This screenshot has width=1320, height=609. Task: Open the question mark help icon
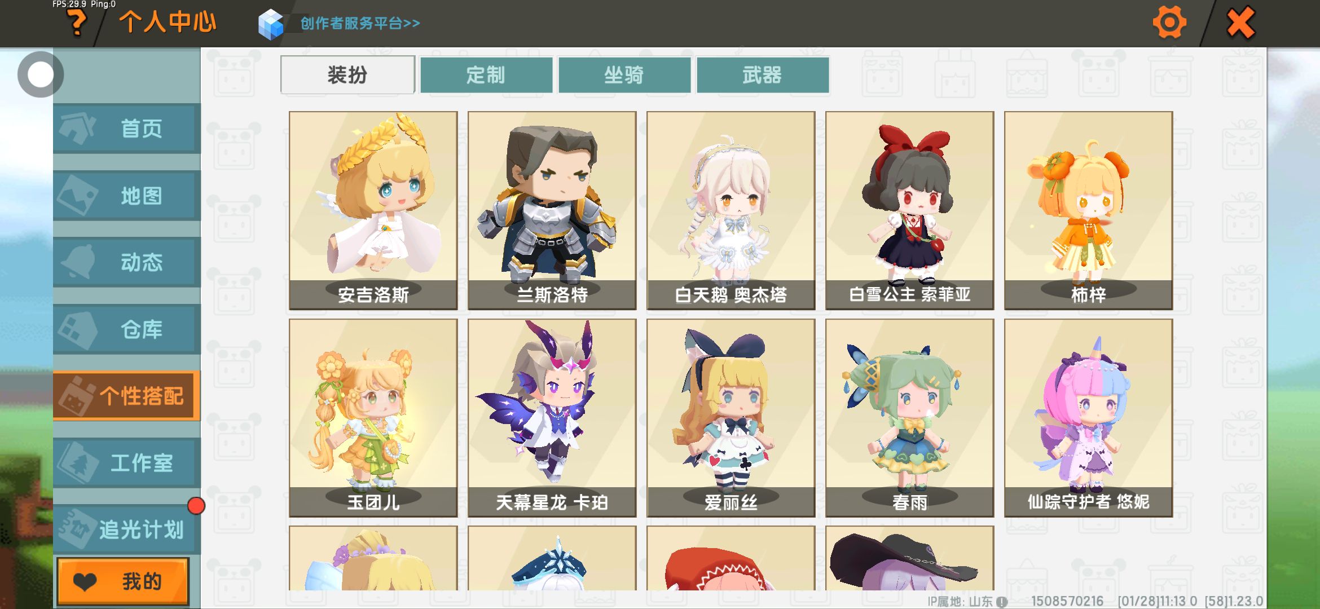pyautogui.click(x=77, y=23)
